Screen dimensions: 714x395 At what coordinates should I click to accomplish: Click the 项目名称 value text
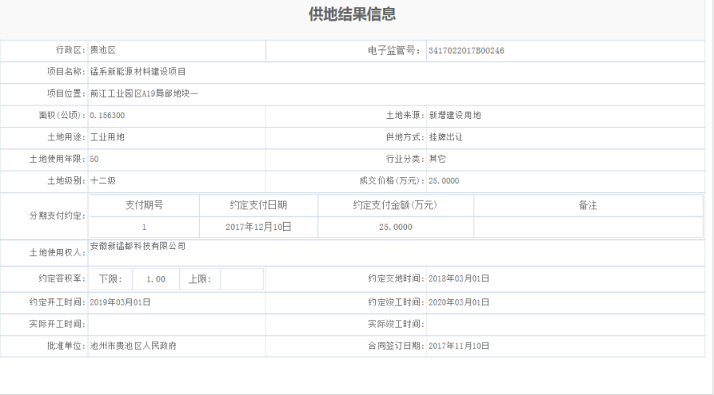pyautogui.click(x=138, y=71)
